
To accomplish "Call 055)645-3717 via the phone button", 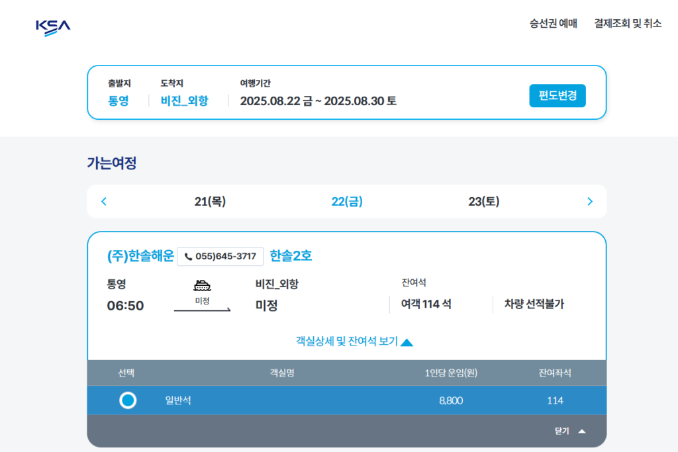I will click(x=220, y=256).
